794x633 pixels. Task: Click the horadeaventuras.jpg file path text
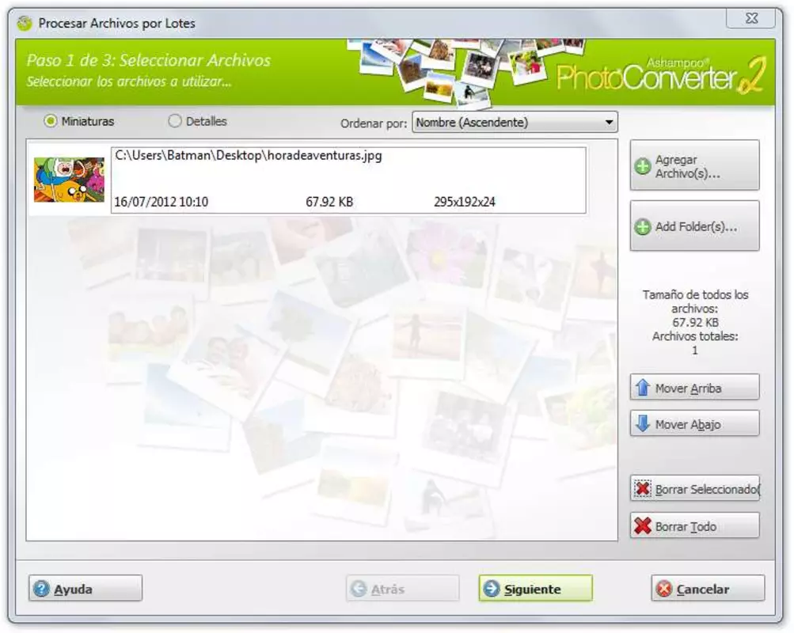point(248,155)
